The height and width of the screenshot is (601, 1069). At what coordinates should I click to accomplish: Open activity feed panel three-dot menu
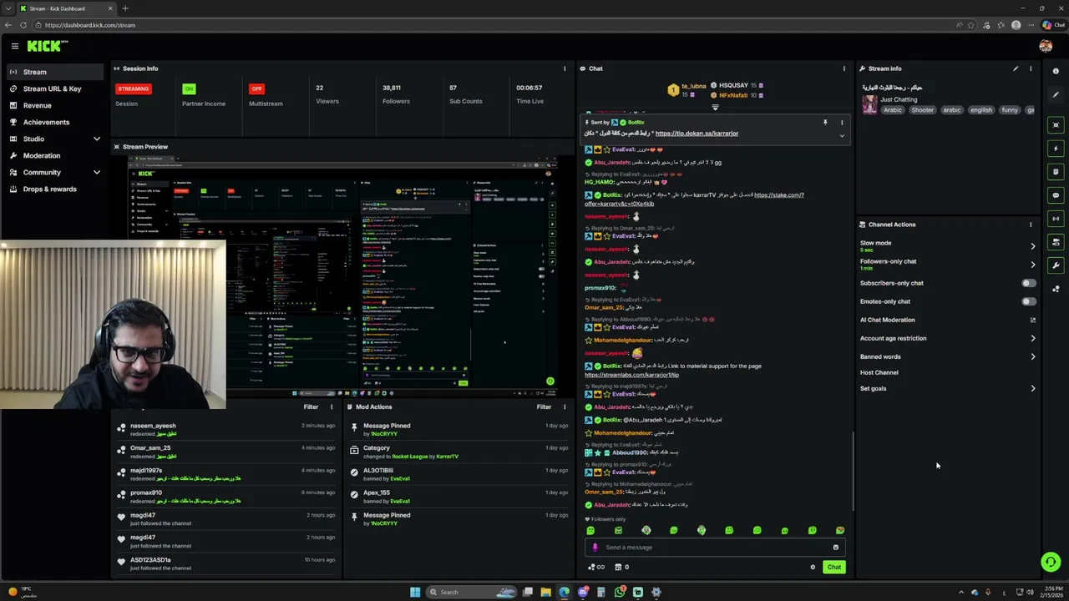pos(332,407)
